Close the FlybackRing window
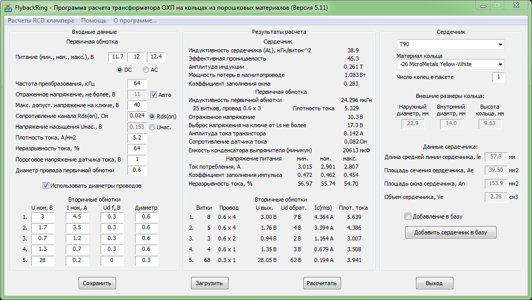 (516, 6)
